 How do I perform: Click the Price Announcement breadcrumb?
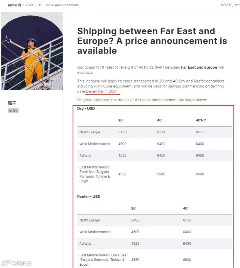pyautogui.click(x=62, y=5)
